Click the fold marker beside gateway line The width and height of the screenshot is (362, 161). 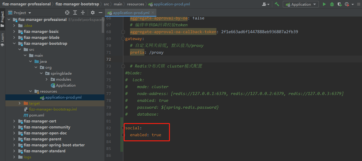point(123,39)
